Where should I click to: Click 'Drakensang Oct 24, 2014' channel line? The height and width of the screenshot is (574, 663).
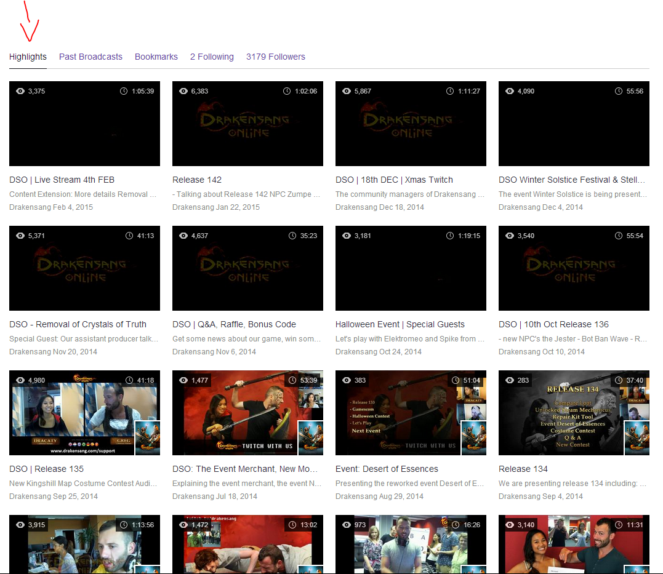(379, 352)
